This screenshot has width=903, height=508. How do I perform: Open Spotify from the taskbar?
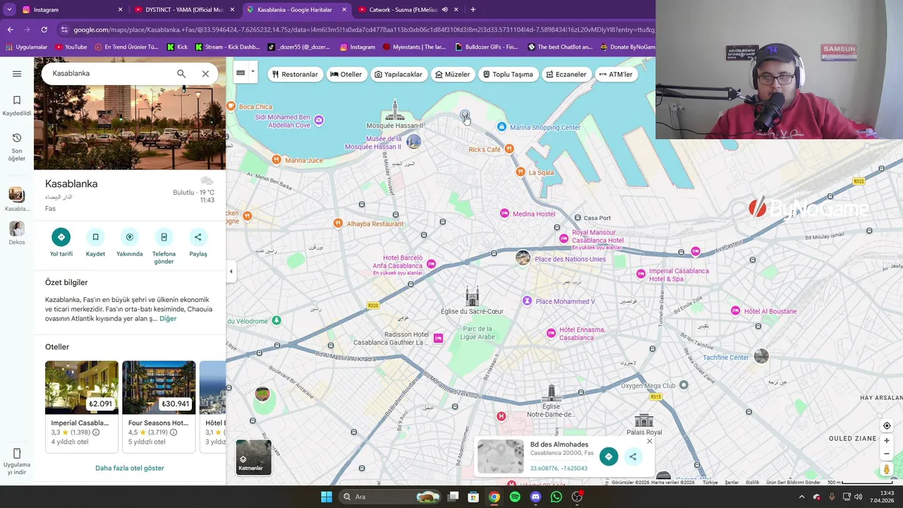click(515, 497)
